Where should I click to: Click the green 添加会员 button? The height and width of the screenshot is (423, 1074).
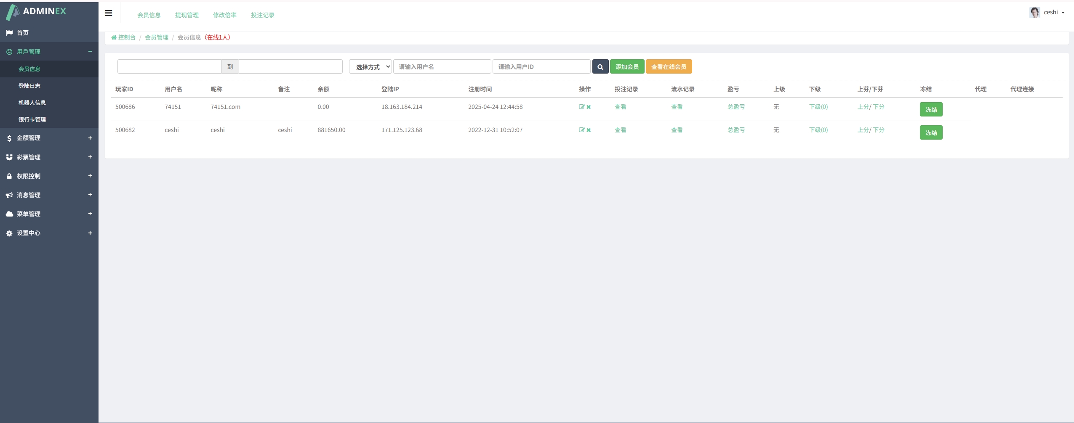pyautogui.click(x=627, y=67)
